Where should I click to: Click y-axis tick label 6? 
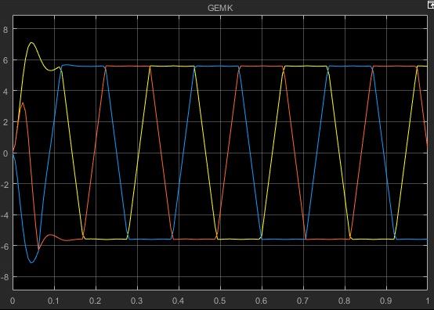pos(5,61)
